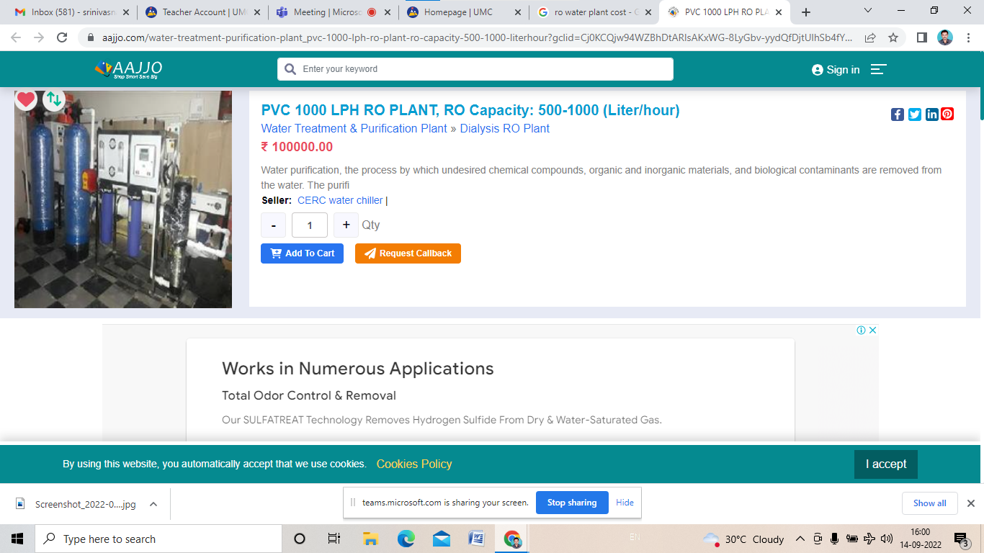
Task: Click Add To Cart button
Action: tap(303, 253)
